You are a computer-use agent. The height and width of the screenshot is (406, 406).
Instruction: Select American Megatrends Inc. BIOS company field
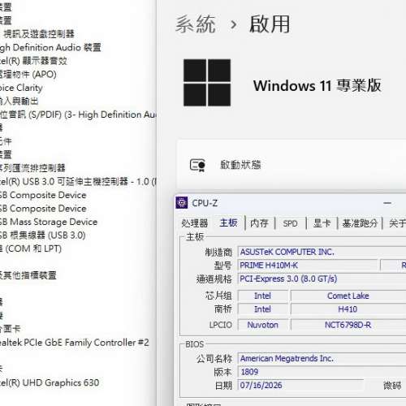[322, 358]
